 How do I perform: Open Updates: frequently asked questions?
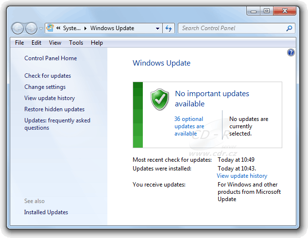(x=57, y=124)
